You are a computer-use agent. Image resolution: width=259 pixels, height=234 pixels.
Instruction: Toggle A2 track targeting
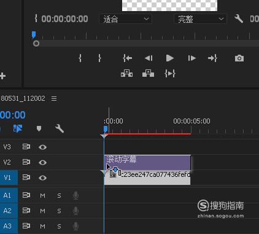(x=9, y=211)
